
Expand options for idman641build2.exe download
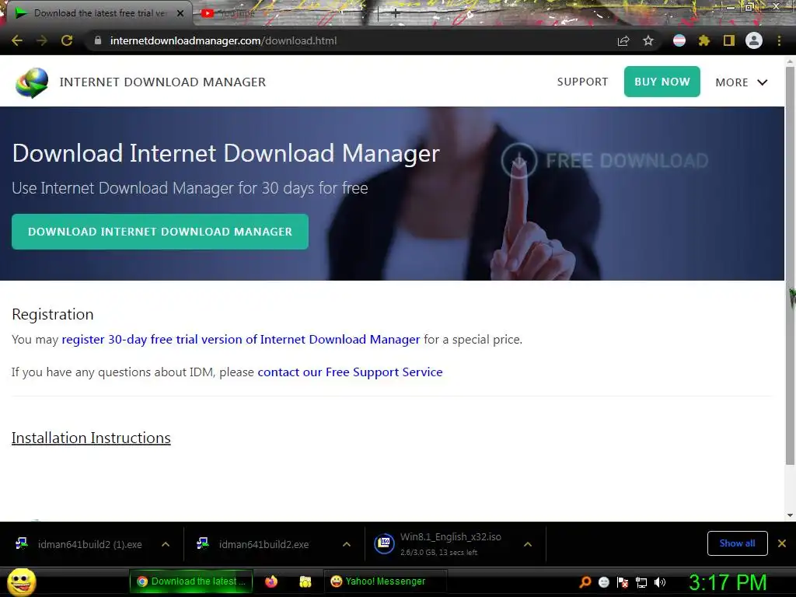[347, 544]
